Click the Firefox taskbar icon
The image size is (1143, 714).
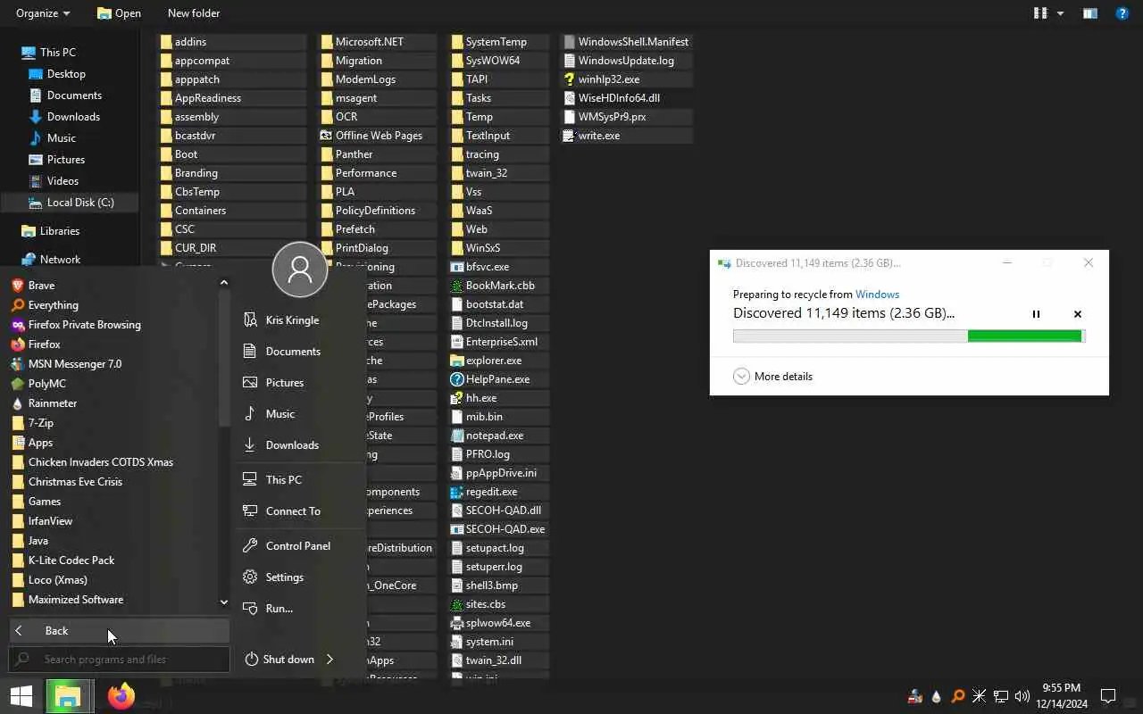121,696
